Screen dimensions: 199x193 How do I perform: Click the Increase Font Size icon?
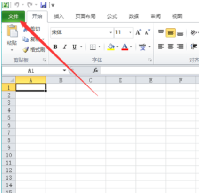click(x=138, y=32)
